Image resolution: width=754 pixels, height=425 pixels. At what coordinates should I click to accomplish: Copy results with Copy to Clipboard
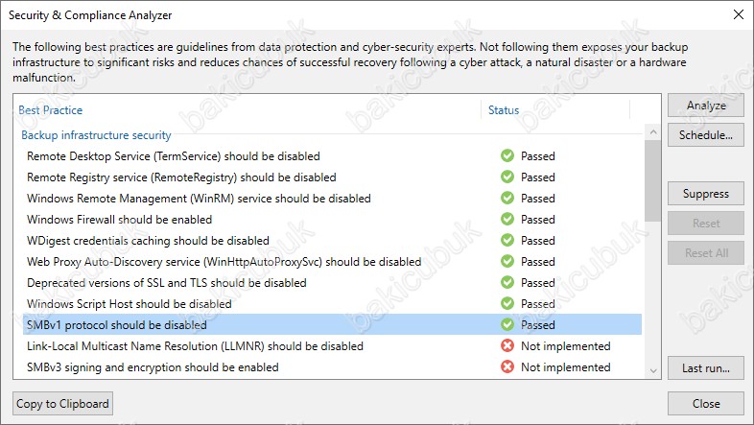pyautogui.click(x=63, y=404)
